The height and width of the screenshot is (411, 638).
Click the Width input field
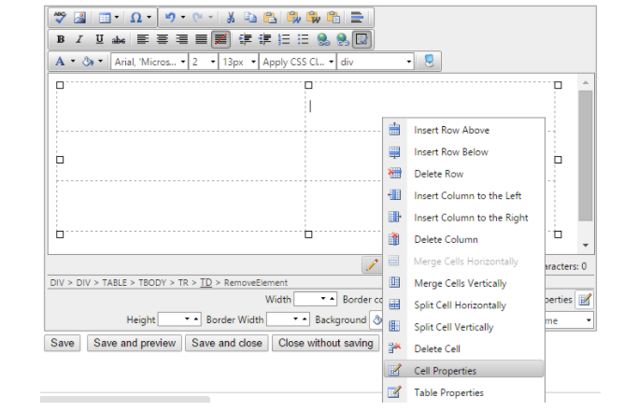pos(306,300)
